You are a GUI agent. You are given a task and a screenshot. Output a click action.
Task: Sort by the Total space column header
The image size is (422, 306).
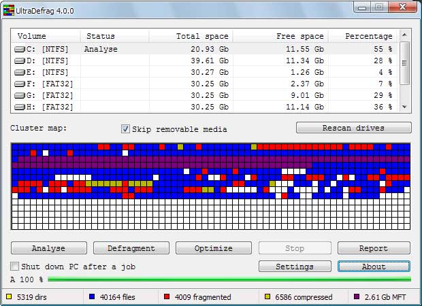point(191,36)
